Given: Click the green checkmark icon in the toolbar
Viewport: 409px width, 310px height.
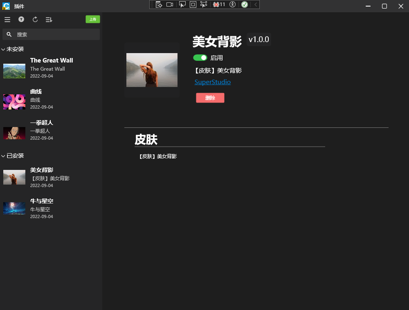Looking at the screenshot, I should 244,5.
